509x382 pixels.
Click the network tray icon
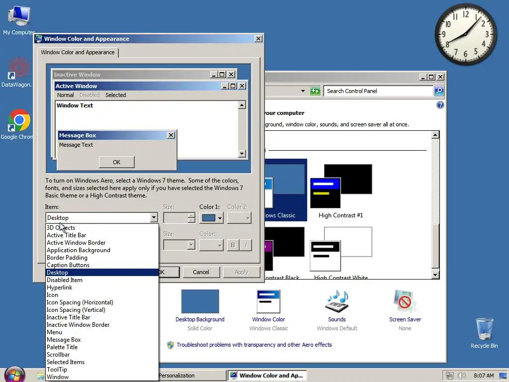(x=449, y=376)
